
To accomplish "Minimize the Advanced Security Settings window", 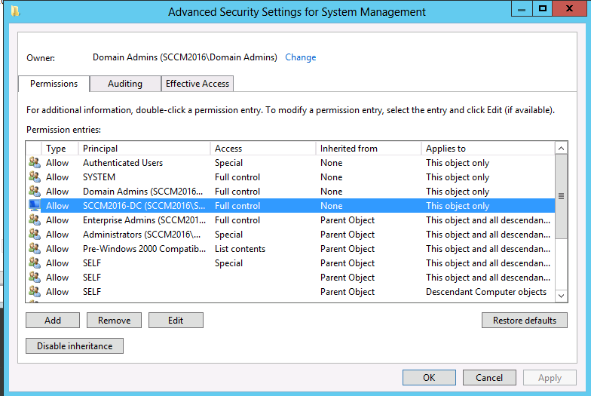I will point(522,8).
